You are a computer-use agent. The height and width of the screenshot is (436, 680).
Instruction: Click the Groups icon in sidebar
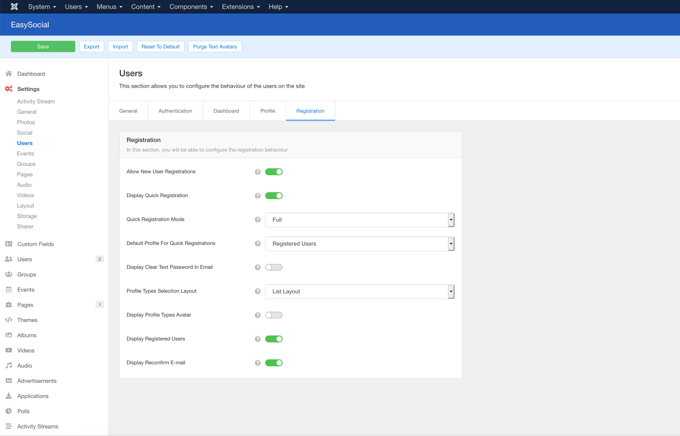pyautogui.click(x=9, y=274)
